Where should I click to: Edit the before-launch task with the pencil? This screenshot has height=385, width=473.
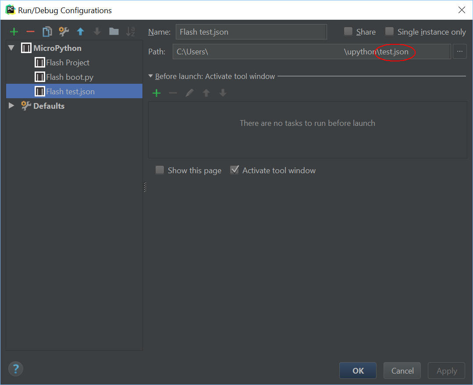coord(189,93)
